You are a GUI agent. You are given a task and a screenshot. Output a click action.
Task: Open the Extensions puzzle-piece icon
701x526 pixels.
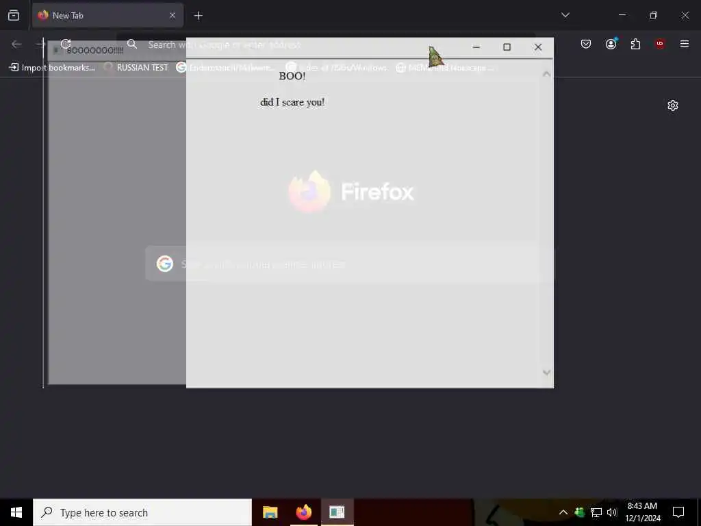(x=635, y=44)
